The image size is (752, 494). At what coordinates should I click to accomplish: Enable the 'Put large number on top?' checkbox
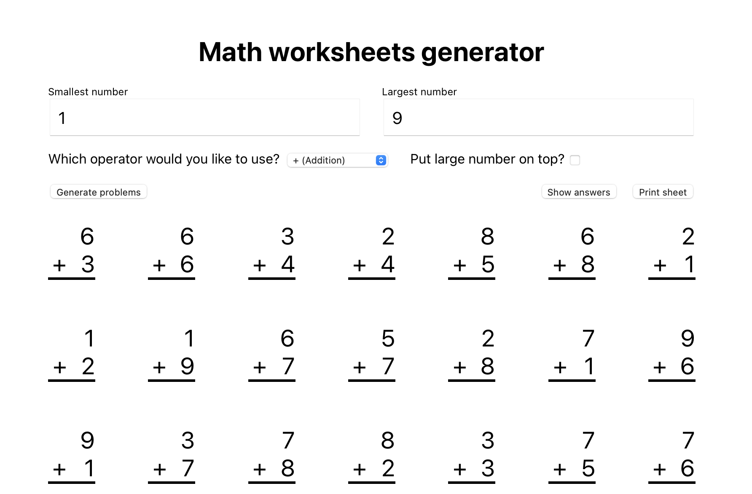click(x=575, y=160)
